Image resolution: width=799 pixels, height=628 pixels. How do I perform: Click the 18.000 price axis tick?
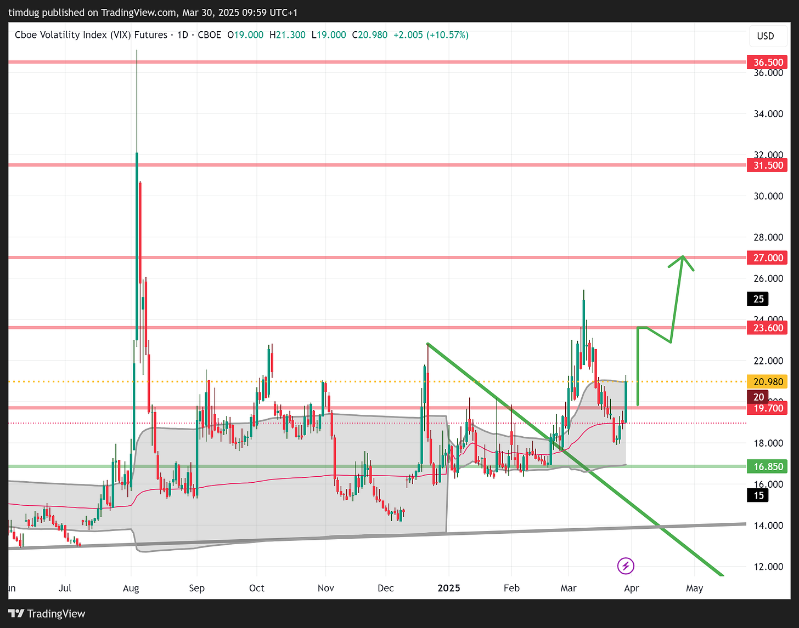pyautogui.click(x=768, y=443)
